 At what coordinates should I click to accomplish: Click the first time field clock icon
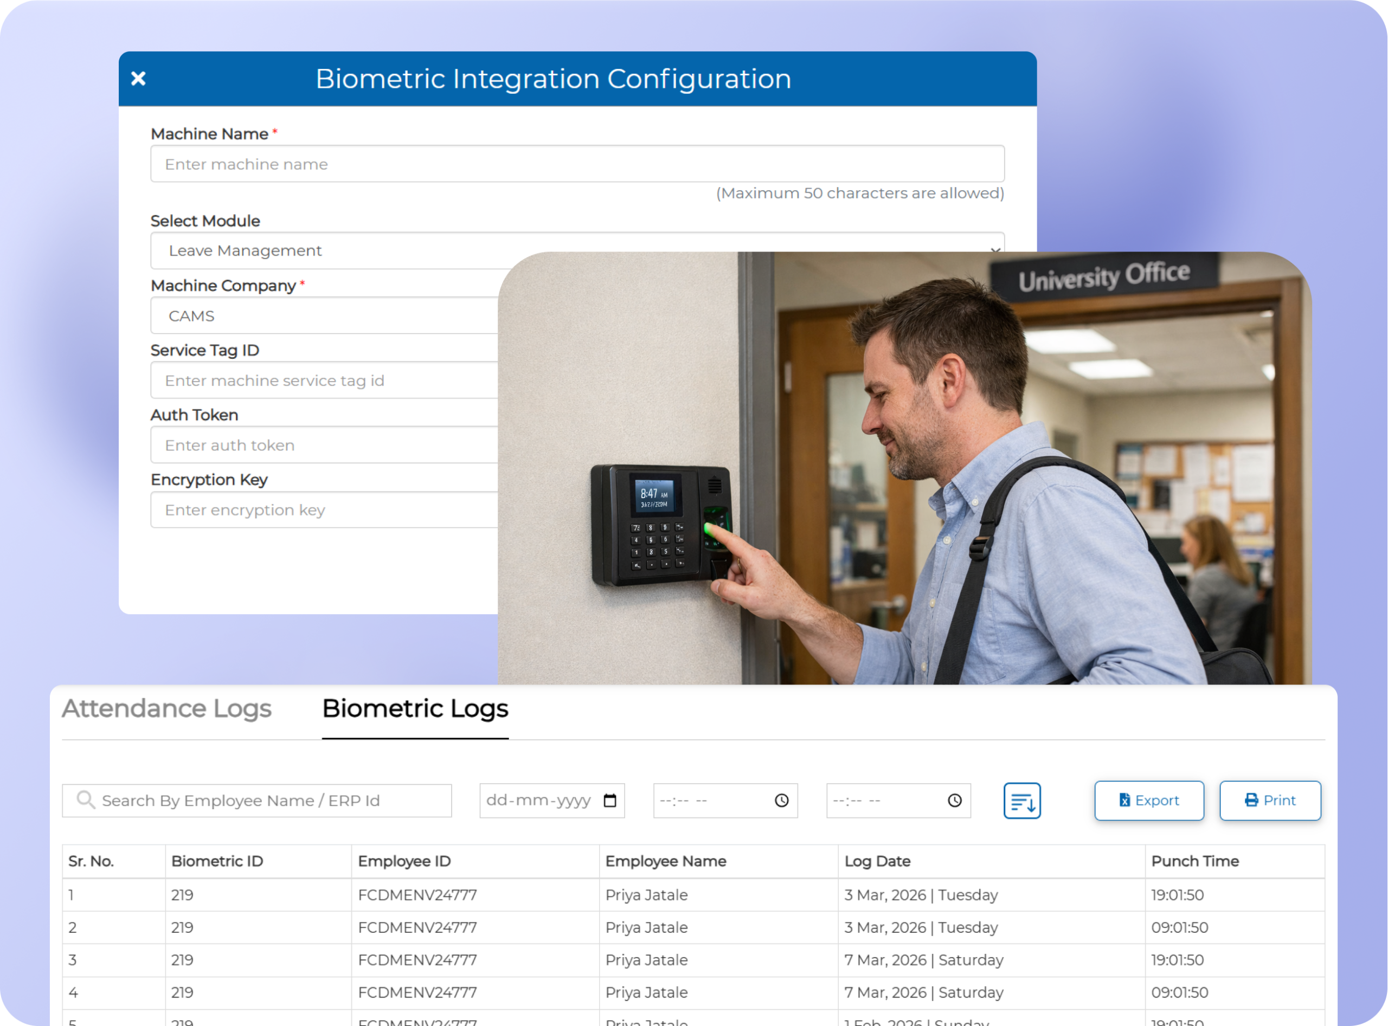[x=781, y=801]
